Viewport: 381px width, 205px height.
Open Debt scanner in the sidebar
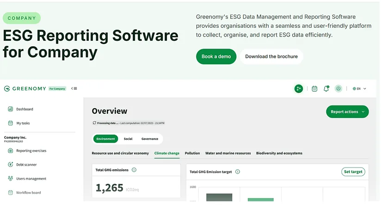tap(26, 165)
